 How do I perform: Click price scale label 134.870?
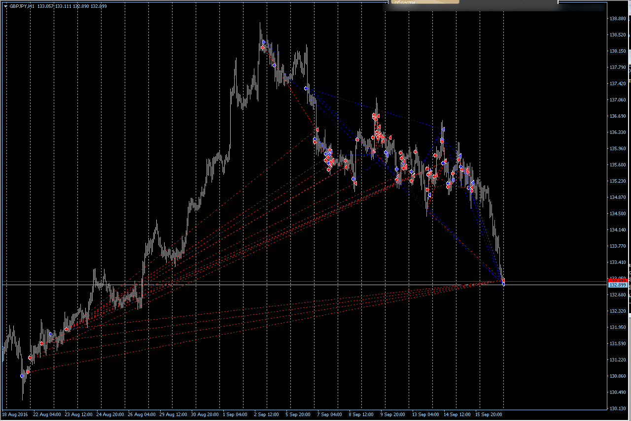point(618,197)
